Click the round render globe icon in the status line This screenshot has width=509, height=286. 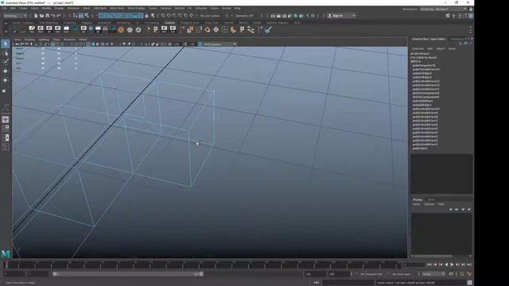[295, 16]
